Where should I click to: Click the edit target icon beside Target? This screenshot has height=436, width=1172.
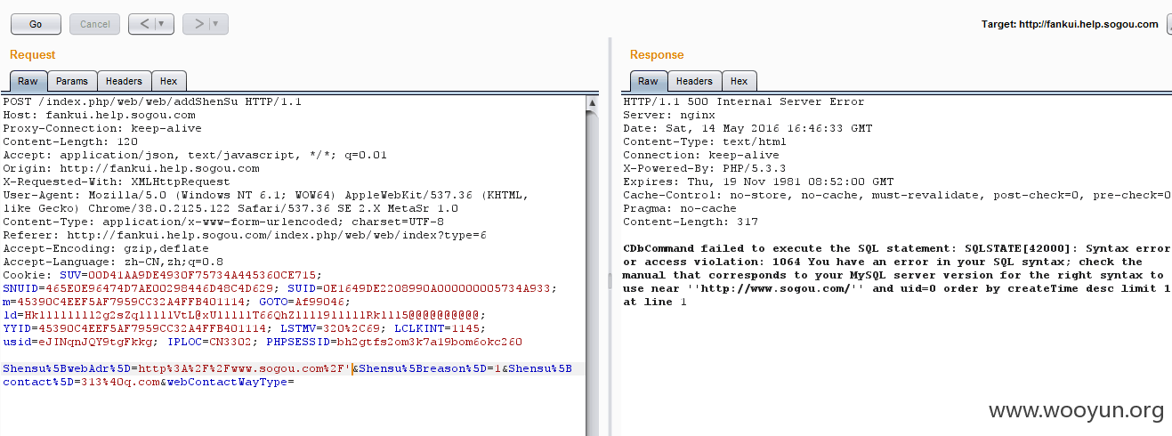(x=1169, y=24)
